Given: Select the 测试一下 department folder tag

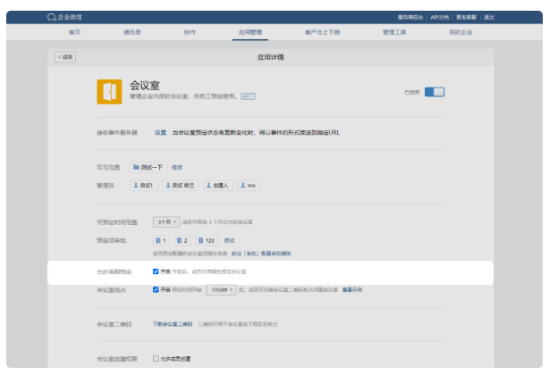Looking at the screenshot, I should [148, 166].
